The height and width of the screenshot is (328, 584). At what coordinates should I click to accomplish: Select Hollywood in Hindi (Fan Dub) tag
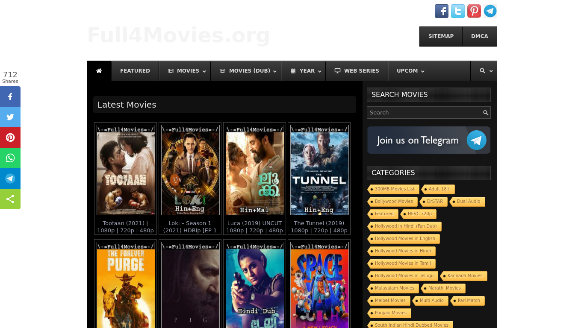pos(404,226)
